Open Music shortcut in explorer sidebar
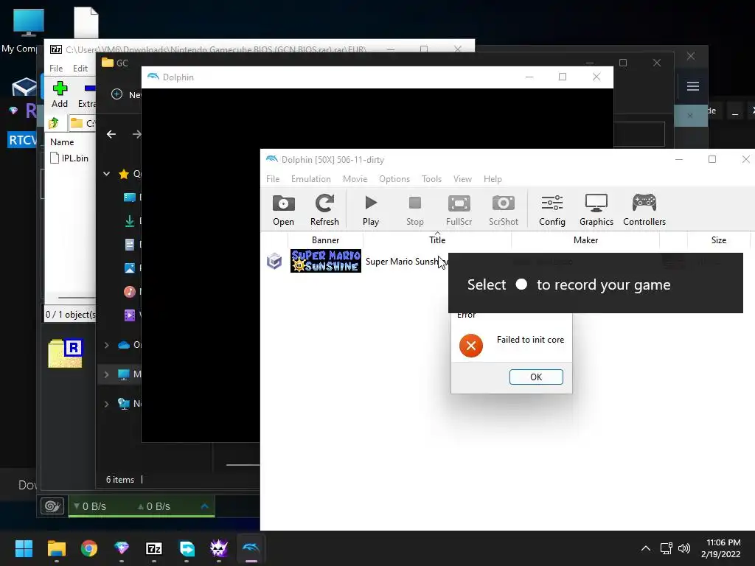The image size is (755, 566). (130, 291)
